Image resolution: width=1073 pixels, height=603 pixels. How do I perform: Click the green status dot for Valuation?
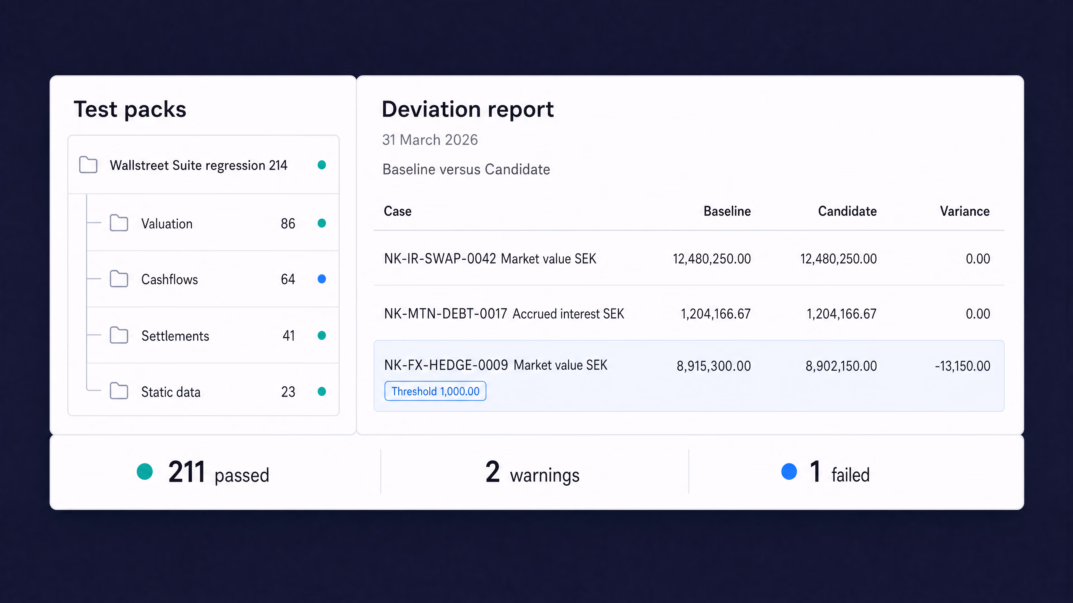322,223
